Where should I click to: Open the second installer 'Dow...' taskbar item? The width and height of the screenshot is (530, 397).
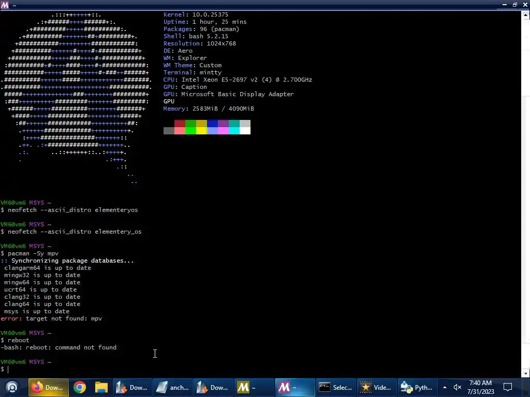(213, 387)
